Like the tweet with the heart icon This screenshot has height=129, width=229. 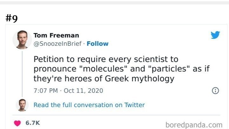[x=18, y=123]
